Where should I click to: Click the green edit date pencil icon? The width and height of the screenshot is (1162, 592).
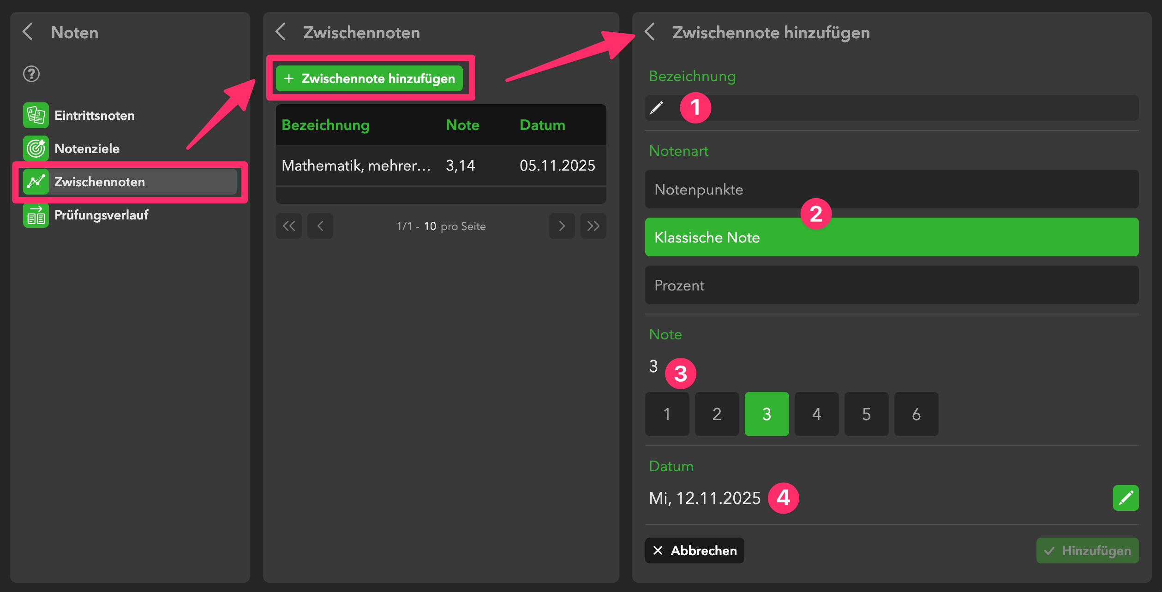pos(1125,498)
